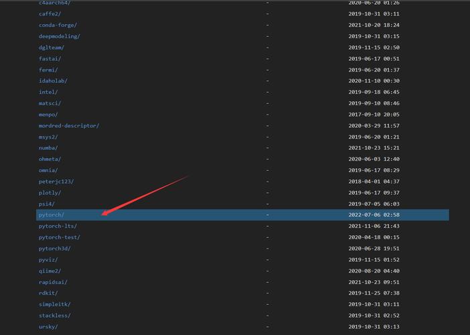Open the idaholab/ directory link
Viewport: 470px width, 335px height.
pyautogui.click(x=53, y=81)
